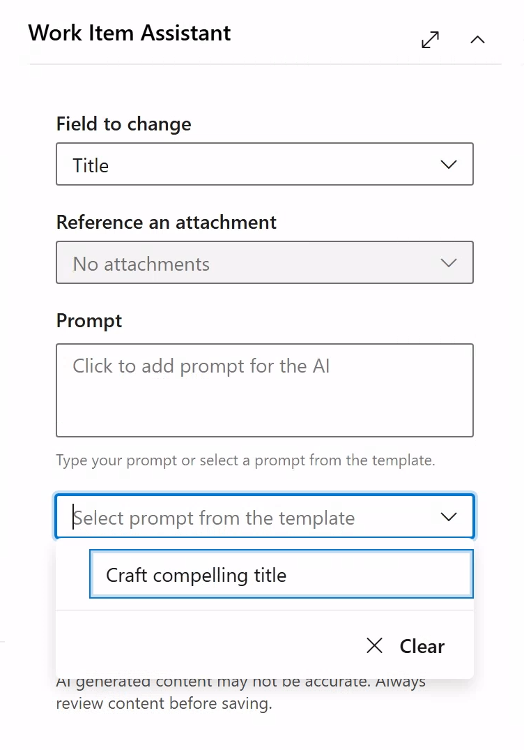Click the prompt text area
This screenshot has width=524, height=750.
click(265, 389)
